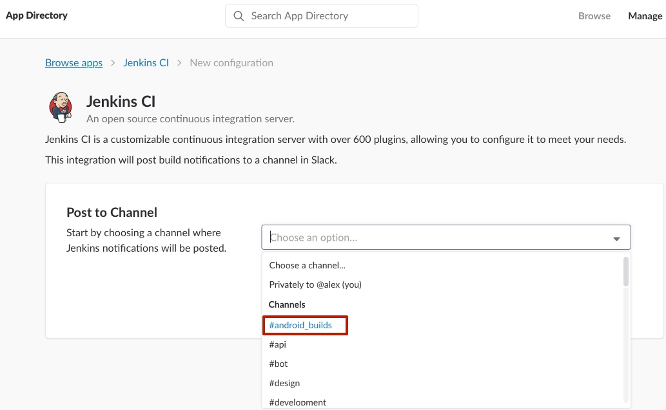Screen dimensions: 666x410
Task: Click the magnifier icon in the search box
Action: point(239,16)
